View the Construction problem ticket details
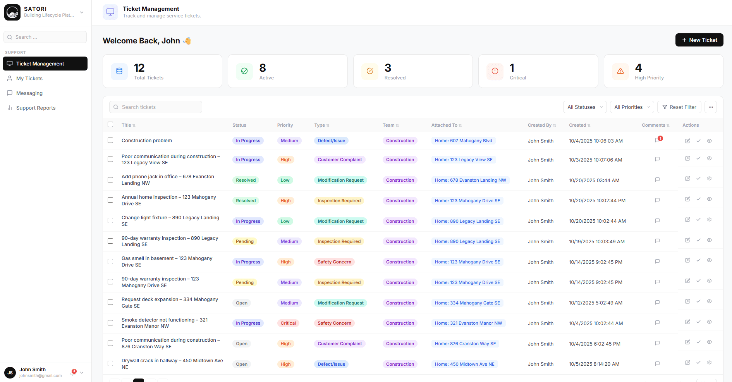The width and height of the screenshot is (732, 382). coord(709,141)
